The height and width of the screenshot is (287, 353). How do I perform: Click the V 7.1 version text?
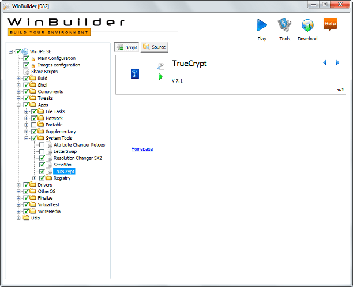coord(177,81)
